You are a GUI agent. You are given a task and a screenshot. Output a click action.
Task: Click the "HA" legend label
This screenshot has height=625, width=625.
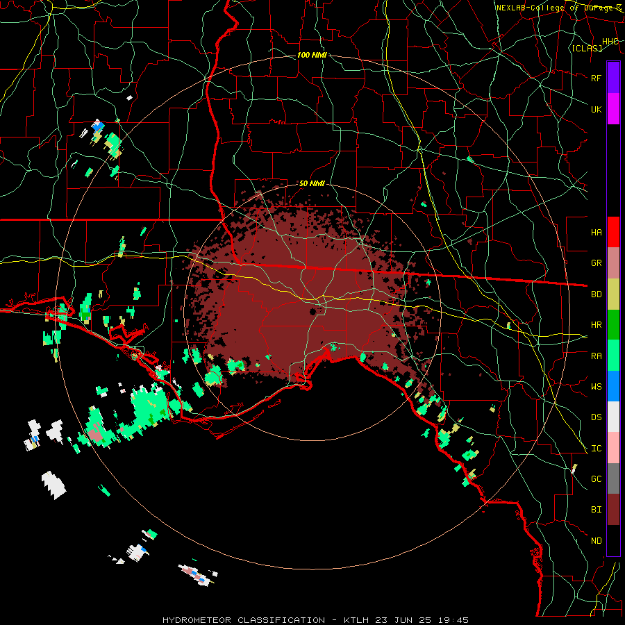click(596, 232)
